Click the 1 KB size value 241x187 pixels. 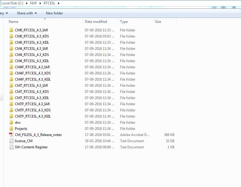[171, 147]
